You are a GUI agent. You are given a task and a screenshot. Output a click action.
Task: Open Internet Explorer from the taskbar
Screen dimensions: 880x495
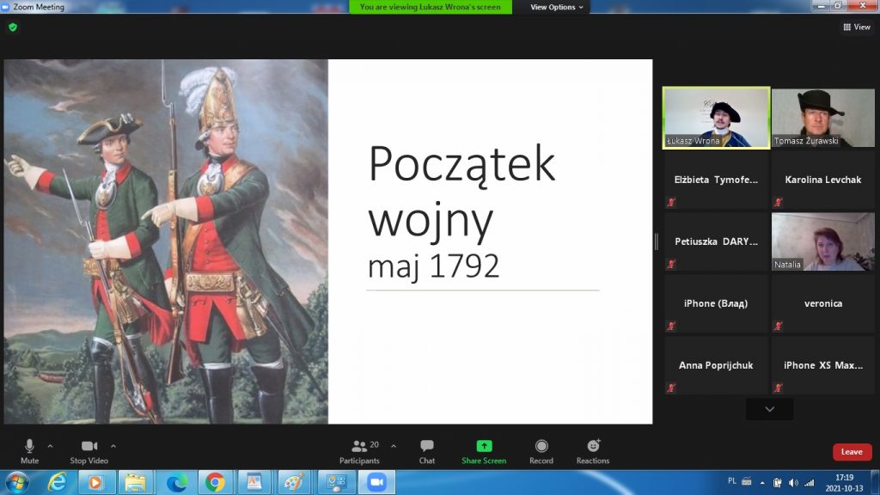[56, 482]
